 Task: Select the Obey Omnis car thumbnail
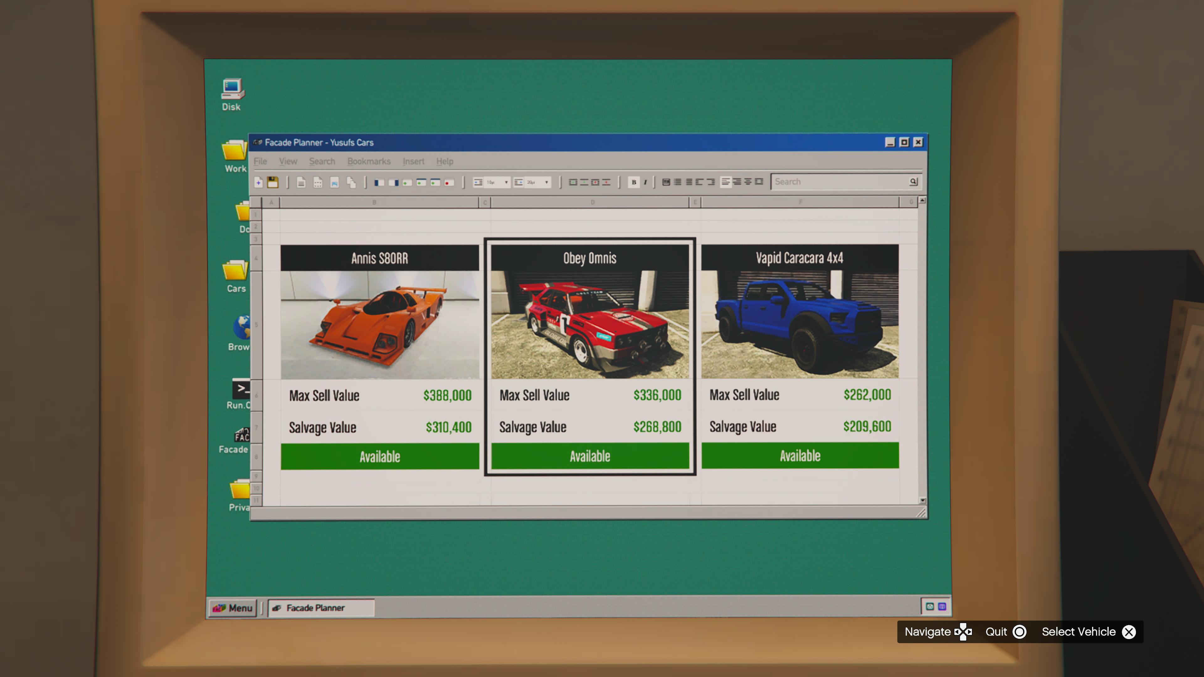click(590, 324)
